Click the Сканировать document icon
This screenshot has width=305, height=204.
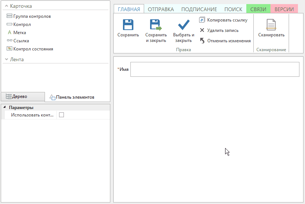coord(271,25)
